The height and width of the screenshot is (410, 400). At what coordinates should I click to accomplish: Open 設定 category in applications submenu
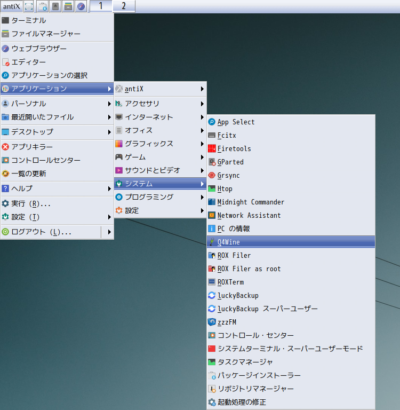(160, 210)
